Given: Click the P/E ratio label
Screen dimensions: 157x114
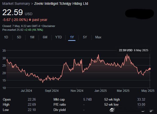Looking at the screenshot, I should 60,104.
